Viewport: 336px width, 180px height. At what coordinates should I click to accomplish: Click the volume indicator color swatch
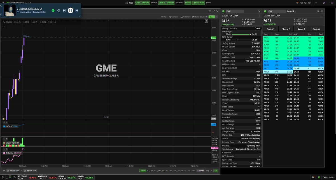(x=4, y=143)
